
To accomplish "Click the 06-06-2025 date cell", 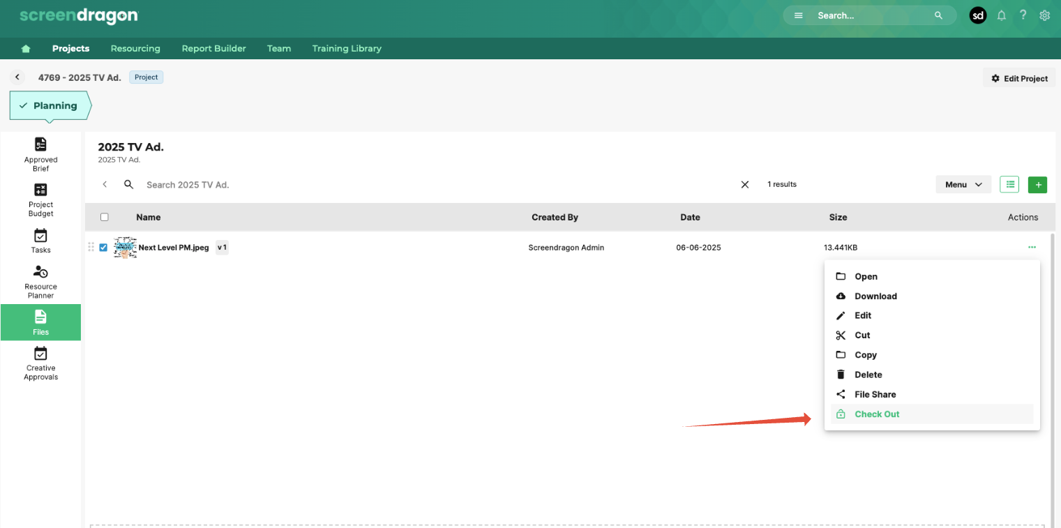I will tap(698, 248).
